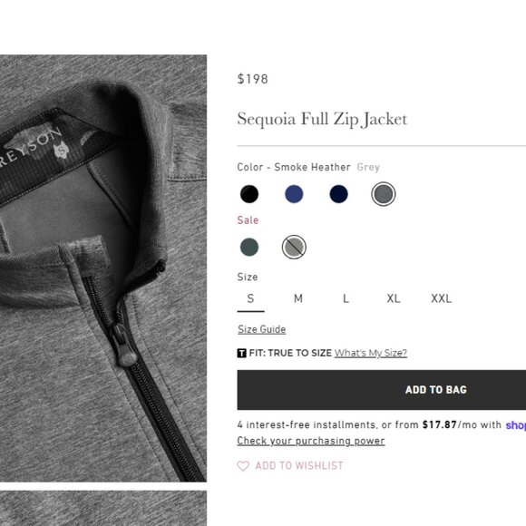Choose the dark green sale swatch
This screenshot has width=526, height=526.
point(249,248)
